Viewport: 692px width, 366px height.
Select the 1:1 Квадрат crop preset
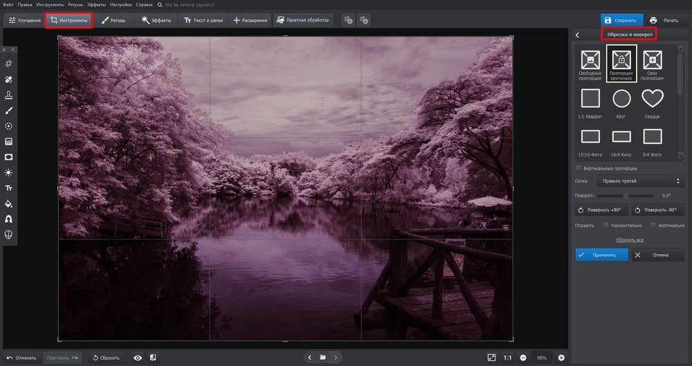point(590,99)
